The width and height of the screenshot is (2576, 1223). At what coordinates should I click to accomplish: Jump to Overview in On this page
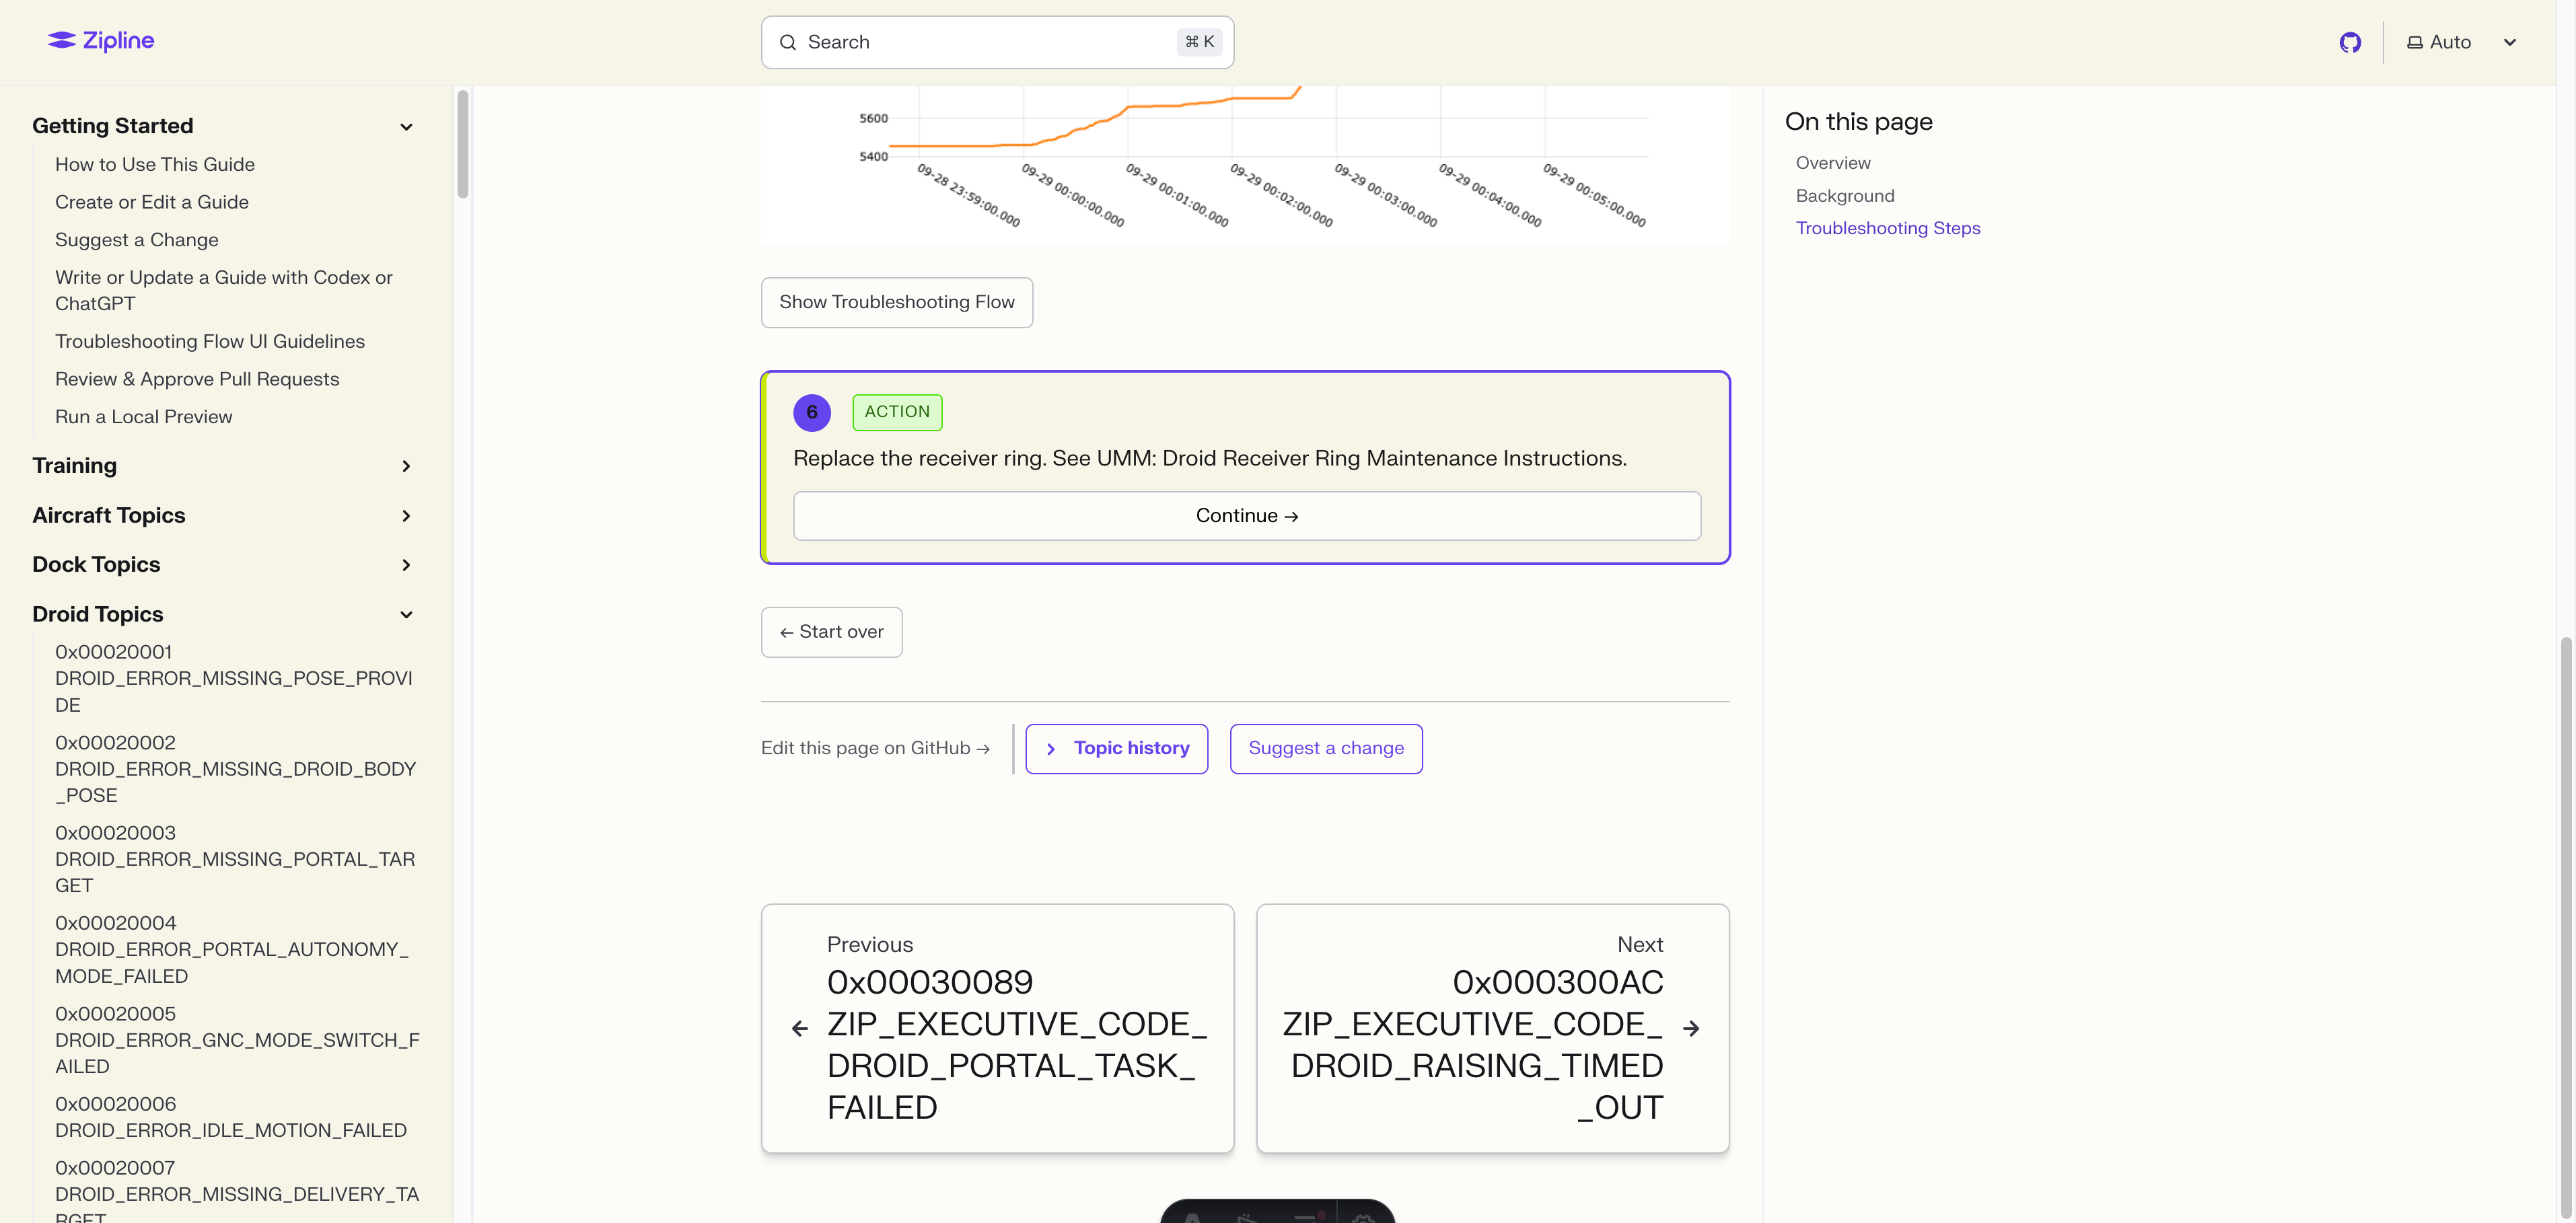point(1832,163)
